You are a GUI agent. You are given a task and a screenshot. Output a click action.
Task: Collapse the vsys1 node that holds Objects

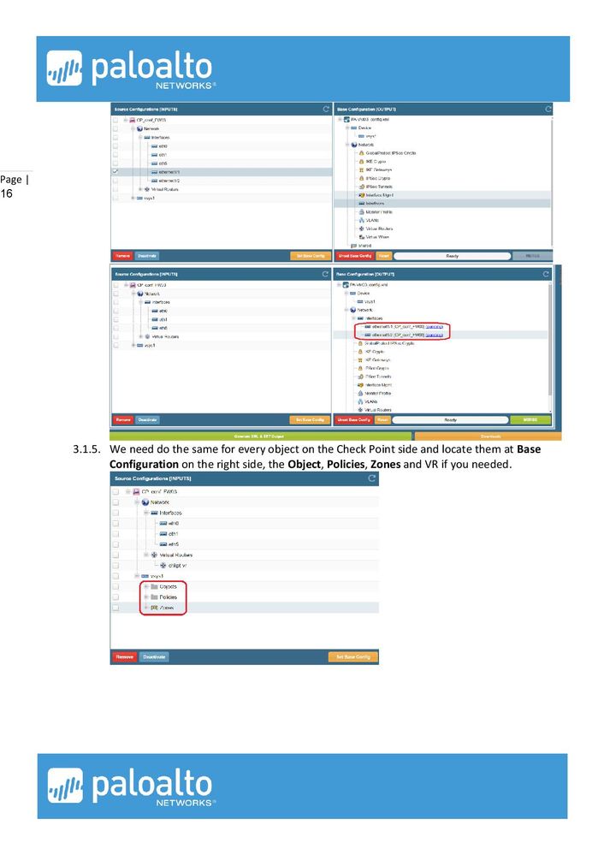137,576
